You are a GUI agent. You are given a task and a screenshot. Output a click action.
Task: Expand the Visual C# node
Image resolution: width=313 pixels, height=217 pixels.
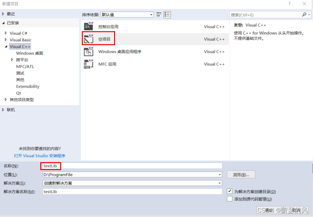tap(6, 33)
